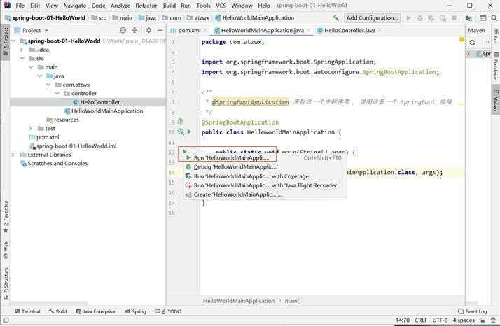Click the Locate file target icon in Project panel
This screenshot has height=326, width=500.
click(x=123, y=30)
